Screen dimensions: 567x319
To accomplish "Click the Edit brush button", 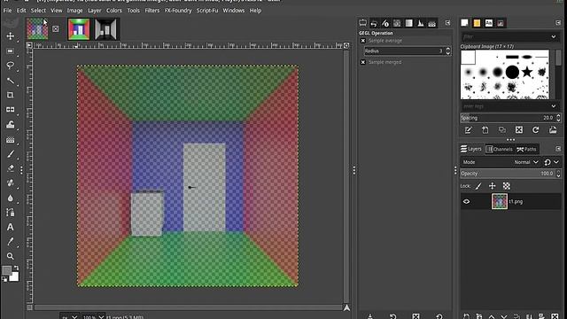I will point(469,130).
